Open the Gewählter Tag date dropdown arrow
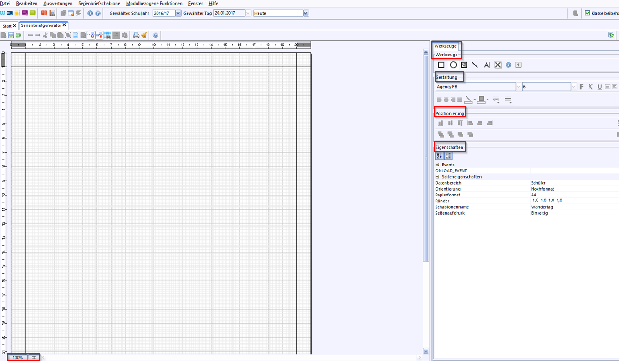Image resolution: width=619 pixels, height=361 pixels. tap(248, 13)
